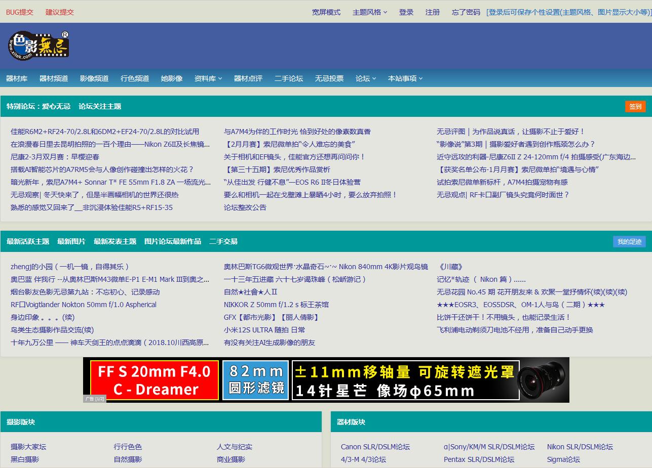The width and height of the screenshot is (652, 468).
Task: Switch to the 最新图片 tab
Action: [x=71, y=241]
